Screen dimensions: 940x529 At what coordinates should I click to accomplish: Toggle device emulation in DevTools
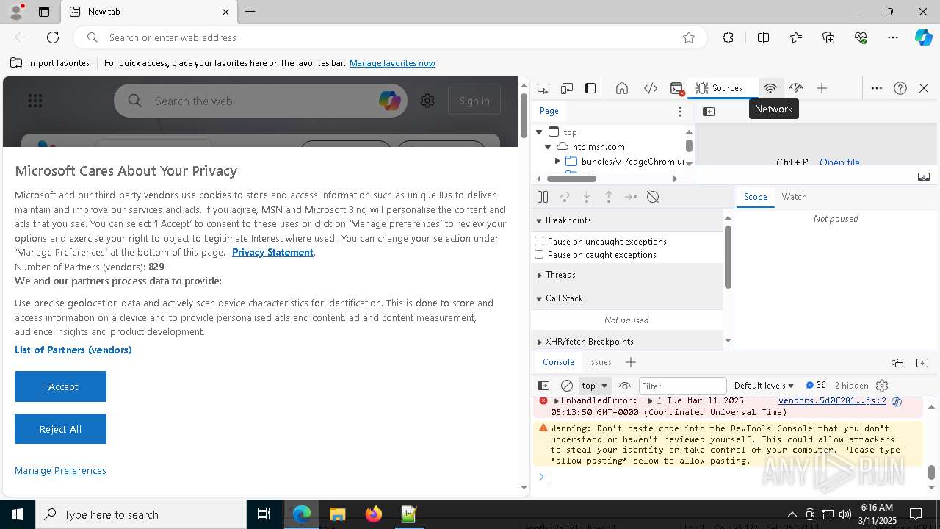pyautogui.click(x=567, y=88)
